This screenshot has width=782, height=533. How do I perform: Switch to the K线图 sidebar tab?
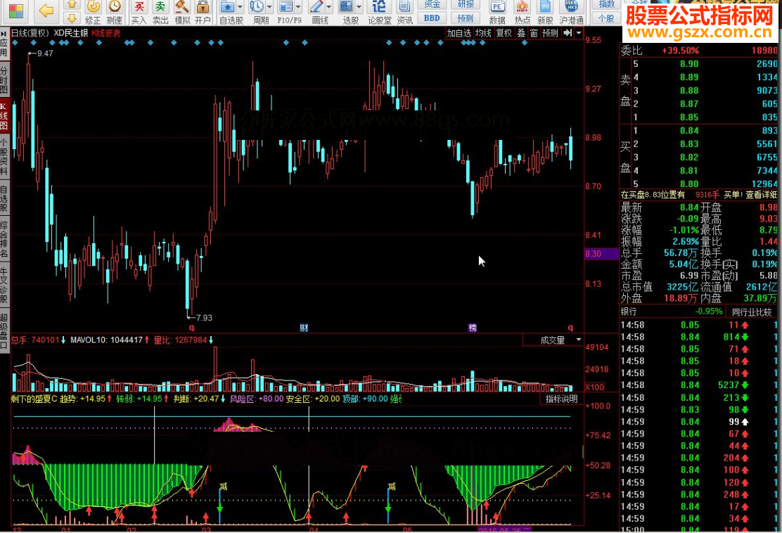coord(4,116)
